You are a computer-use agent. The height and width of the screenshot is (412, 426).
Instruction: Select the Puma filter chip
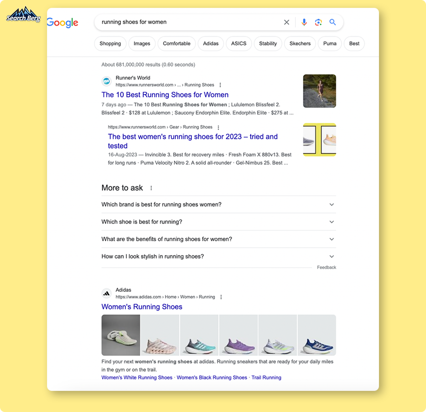coord(330,44)
